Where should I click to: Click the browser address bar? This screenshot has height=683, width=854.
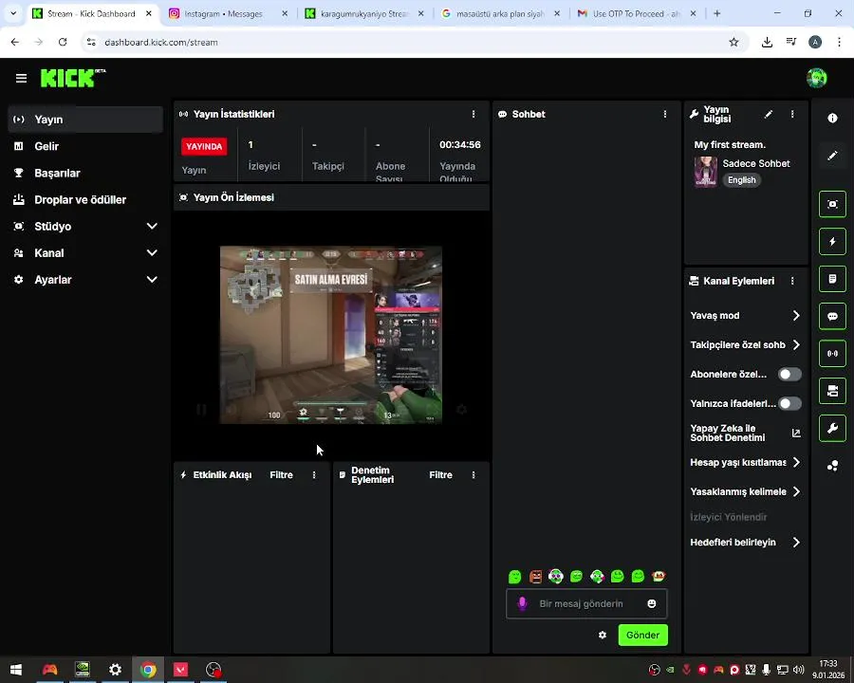[414, 42]
